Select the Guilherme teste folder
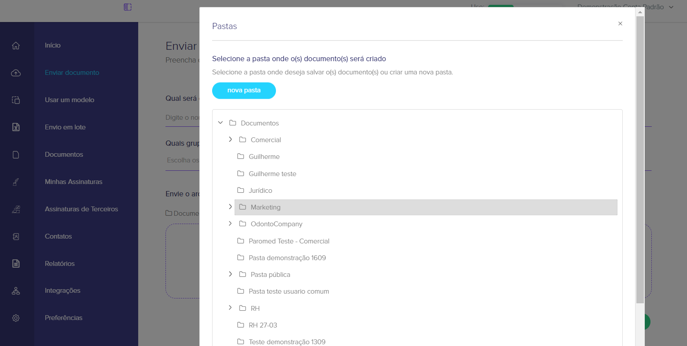The width and height of the screenshot is (687, 346). click(x=272, y=174)
